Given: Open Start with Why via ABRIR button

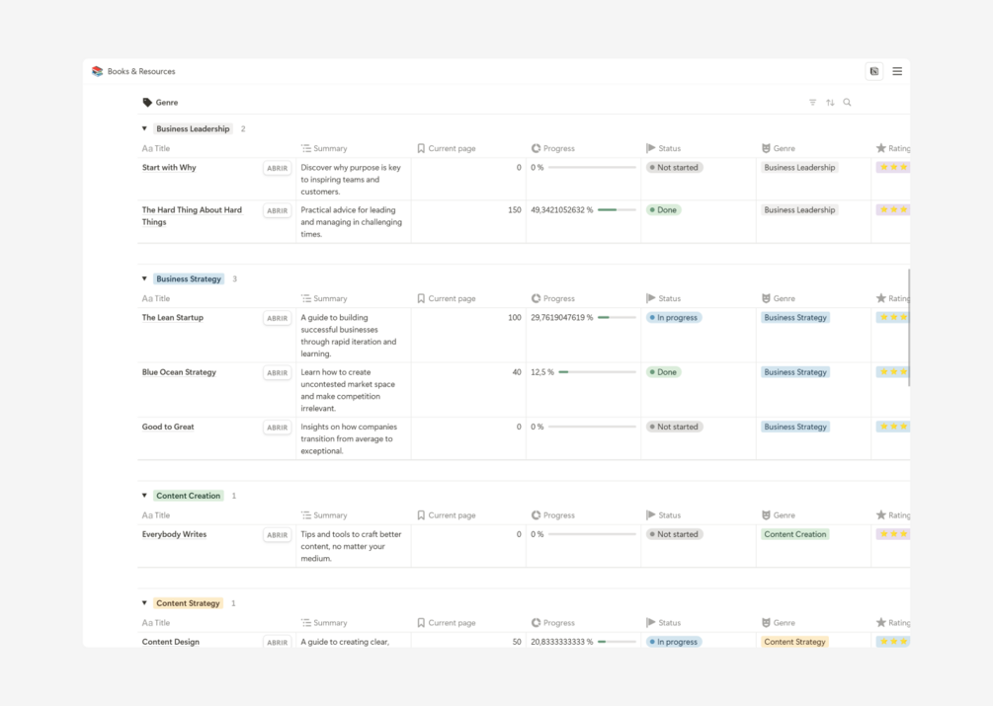Looking at the screenshot, I should (277, 169).
